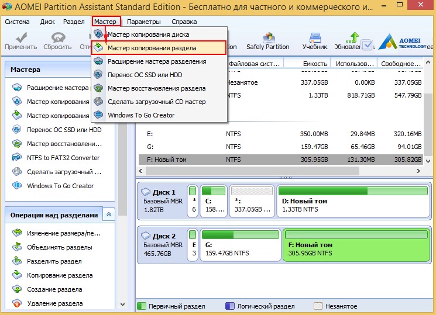Screen dimensions: 436x315
Task: Click the Сделать загрузочный CD мастер menu icon
Action: coord(98,101)
